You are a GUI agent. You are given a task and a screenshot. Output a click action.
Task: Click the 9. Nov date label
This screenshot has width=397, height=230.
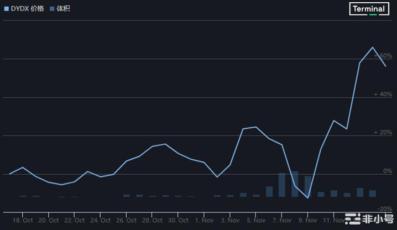pyautogui.click(x=308, y=220)
